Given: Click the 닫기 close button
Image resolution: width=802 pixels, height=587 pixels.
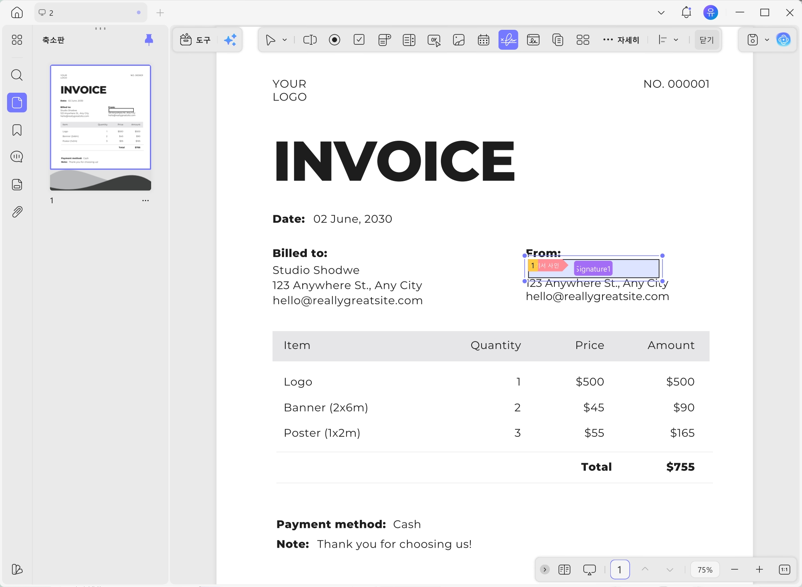Looking at the screenshot, I should pos(707,40).
